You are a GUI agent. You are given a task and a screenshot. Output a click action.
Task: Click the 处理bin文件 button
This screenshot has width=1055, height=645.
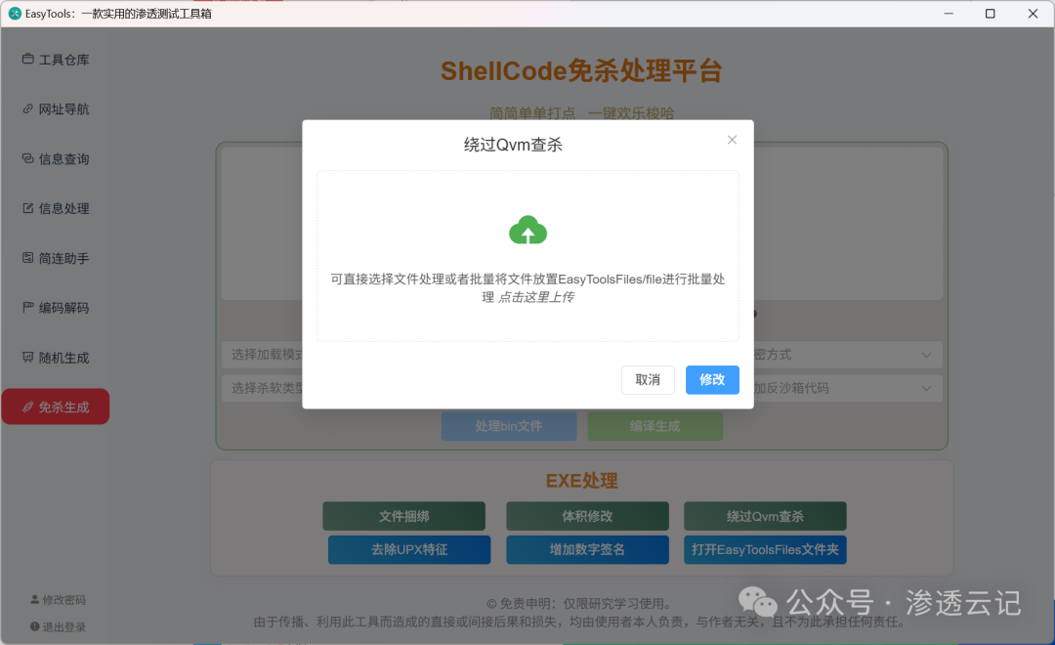pos(509,426)
